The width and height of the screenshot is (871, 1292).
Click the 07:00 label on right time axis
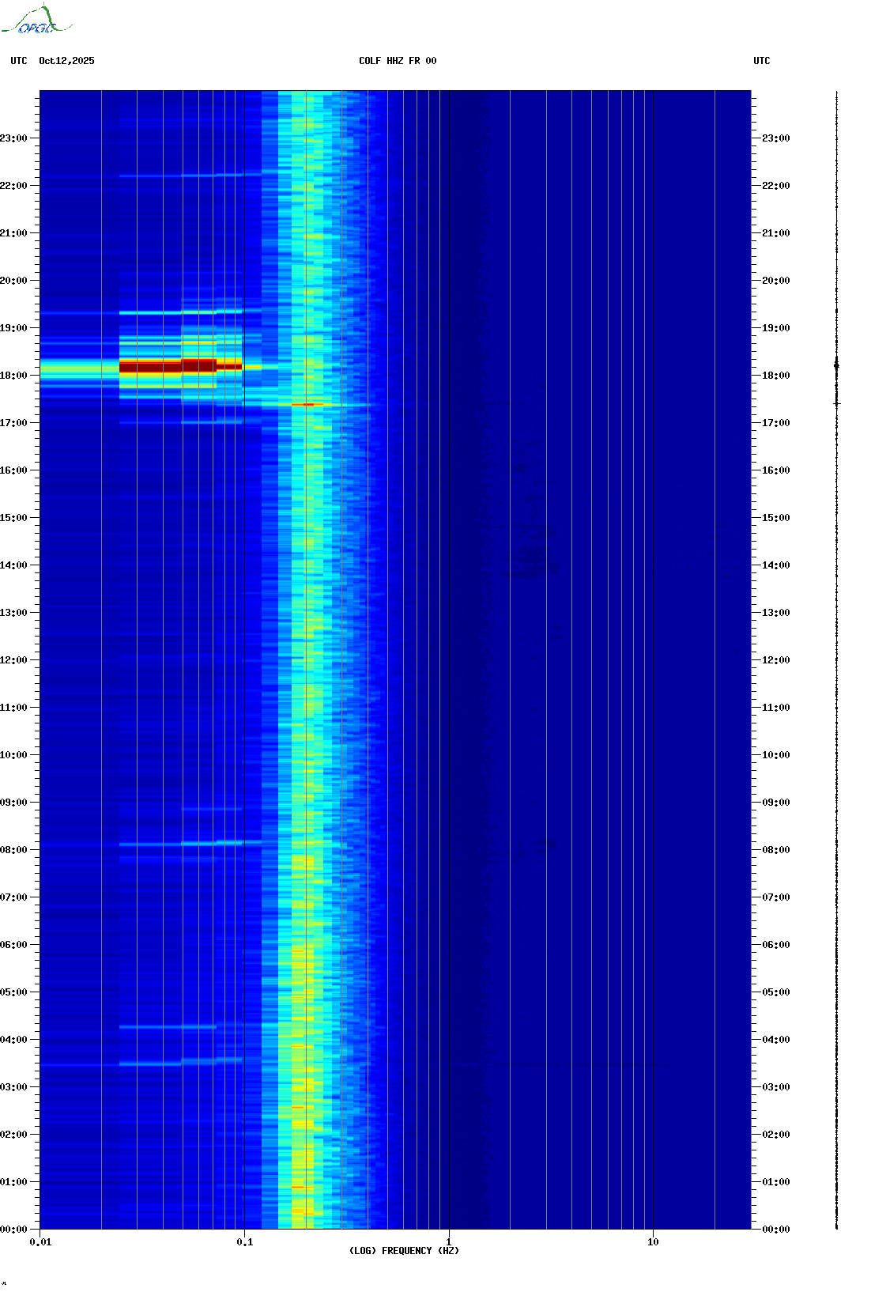776,897
